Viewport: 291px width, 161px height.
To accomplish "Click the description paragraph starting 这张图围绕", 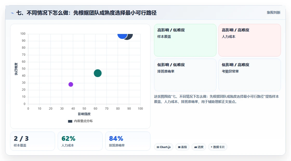I will [x=216, y=99].
